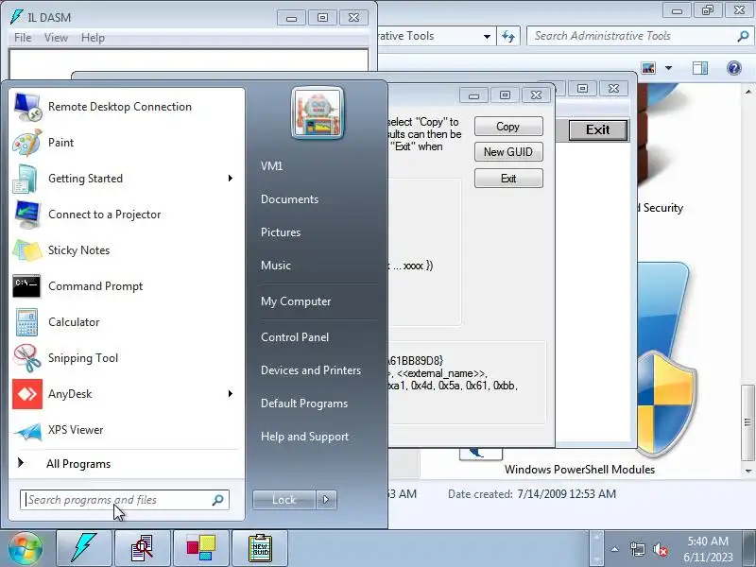Expand All Programs list

pos(126,464)
